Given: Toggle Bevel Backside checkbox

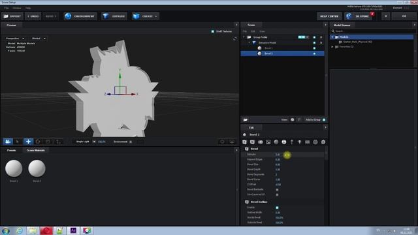Looking at the screenshot, I should [x=277, y=190].
